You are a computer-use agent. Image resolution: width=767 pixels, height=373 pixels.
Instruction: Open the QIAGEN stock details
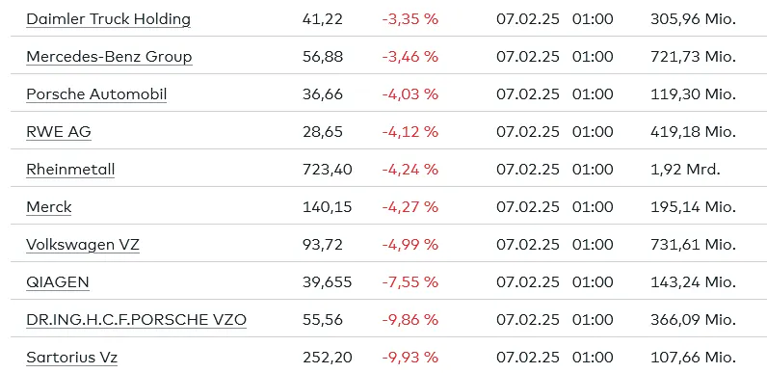pyautogui.click(x=58, y=282)
